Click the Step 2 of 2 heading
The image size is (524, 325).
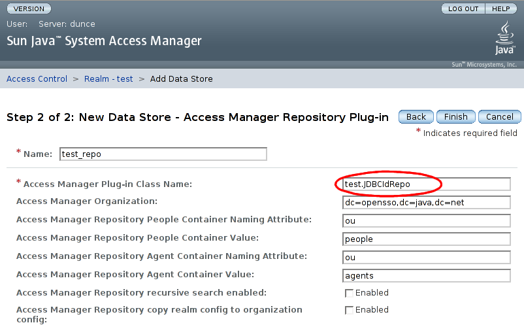click(197, 117)
